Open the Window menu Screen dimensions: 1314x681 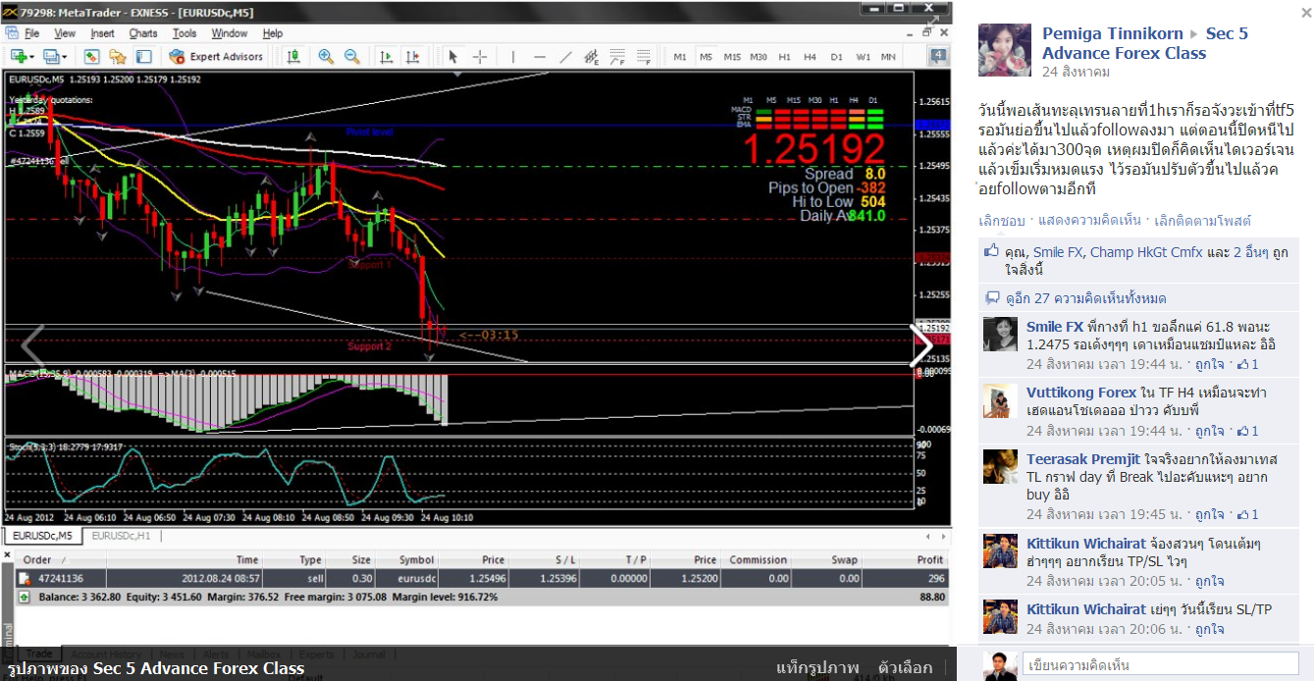[x=230, y=33]
